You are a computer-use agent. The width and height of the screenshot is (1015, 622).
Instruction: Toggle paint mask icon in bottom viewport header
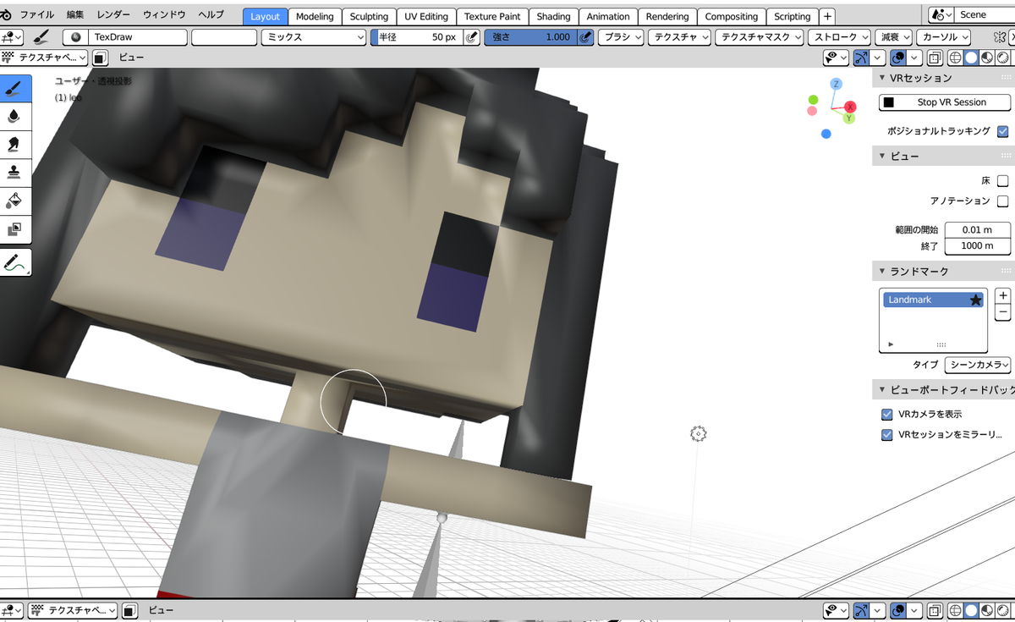click(x=129, y=610)
